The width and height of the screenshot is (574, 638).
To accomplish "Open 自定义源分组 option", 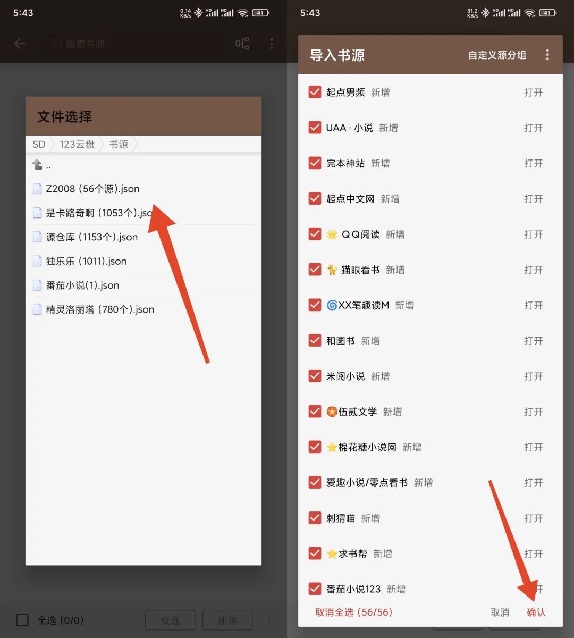I will pyautogui.click(x=497, y=55).
